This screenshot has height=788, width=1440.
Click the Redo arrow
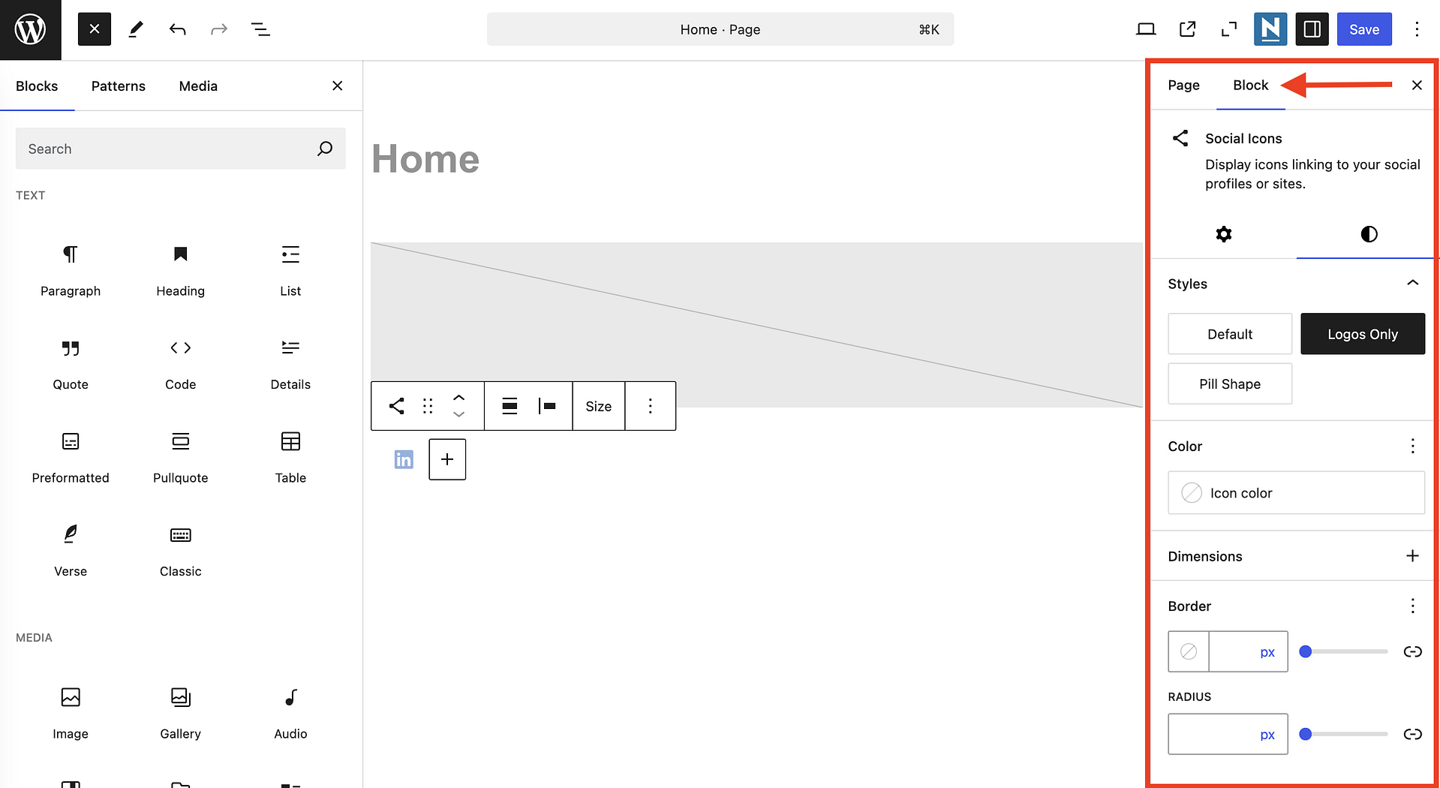tap(218, 29)
